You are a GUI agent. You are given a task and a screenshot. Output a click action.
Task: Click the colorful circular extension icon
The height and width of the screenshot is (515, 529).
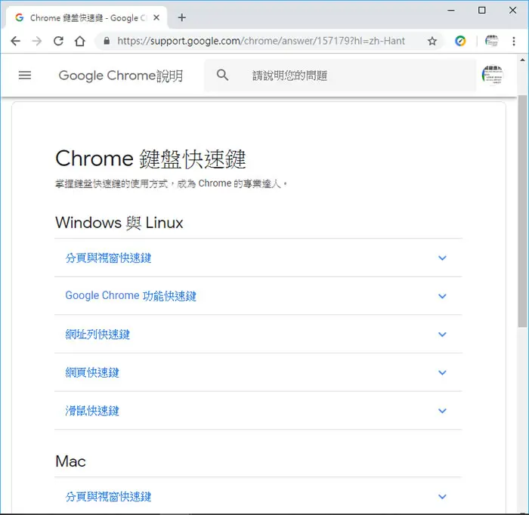(460, 41)
